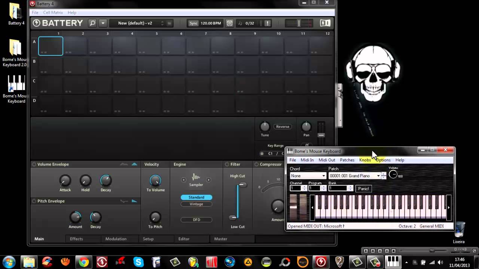The width and height of the screenshot is (479, 269).
Task: Click the Volume knob in Mouse Keyboard
Action: pyautogui.click(x=393, y=174)
